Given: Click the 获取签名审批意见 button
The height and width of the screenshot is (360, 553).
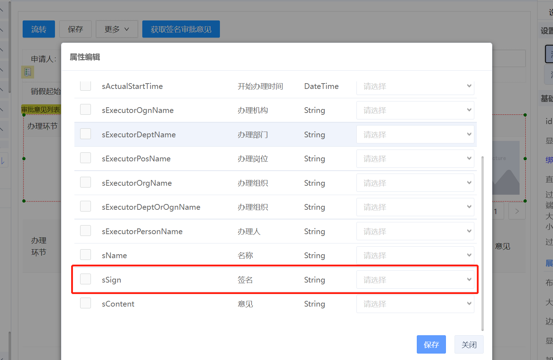Looking at the screenshot, I should 181,29.
